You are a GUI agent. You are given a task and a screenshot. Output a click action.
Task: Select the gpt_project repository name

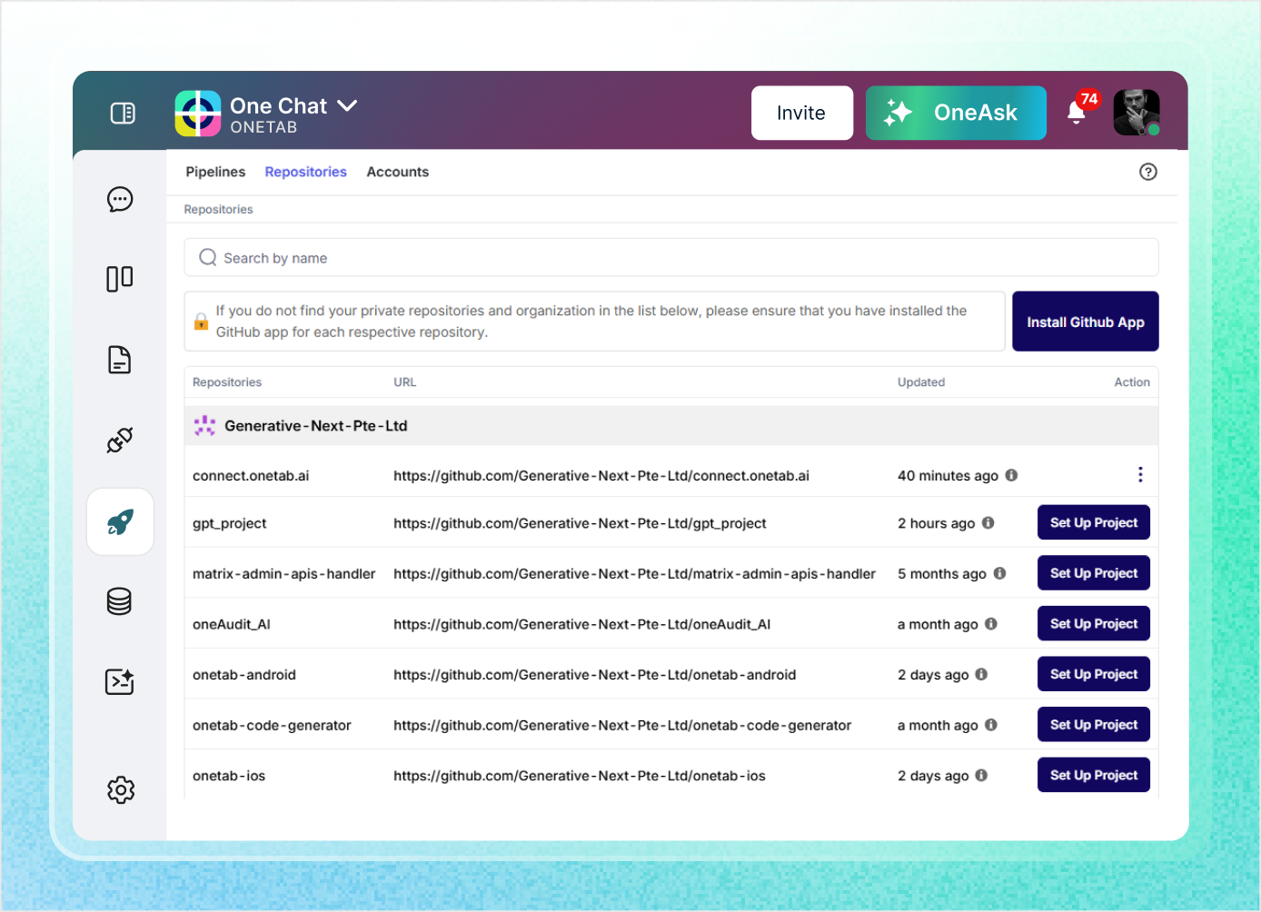(230, 523)
